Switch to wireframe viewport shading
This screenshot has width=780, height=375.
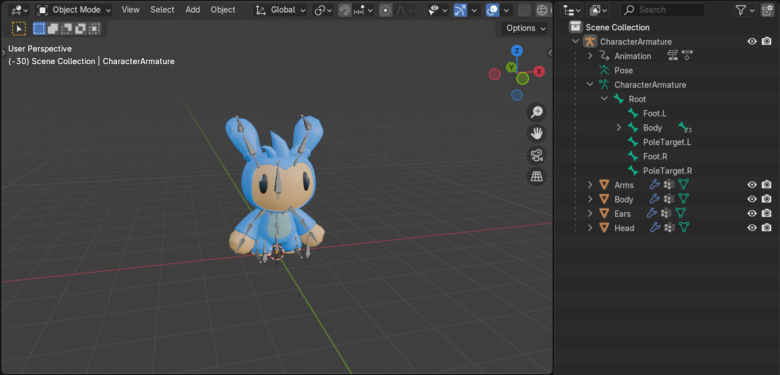542,10
